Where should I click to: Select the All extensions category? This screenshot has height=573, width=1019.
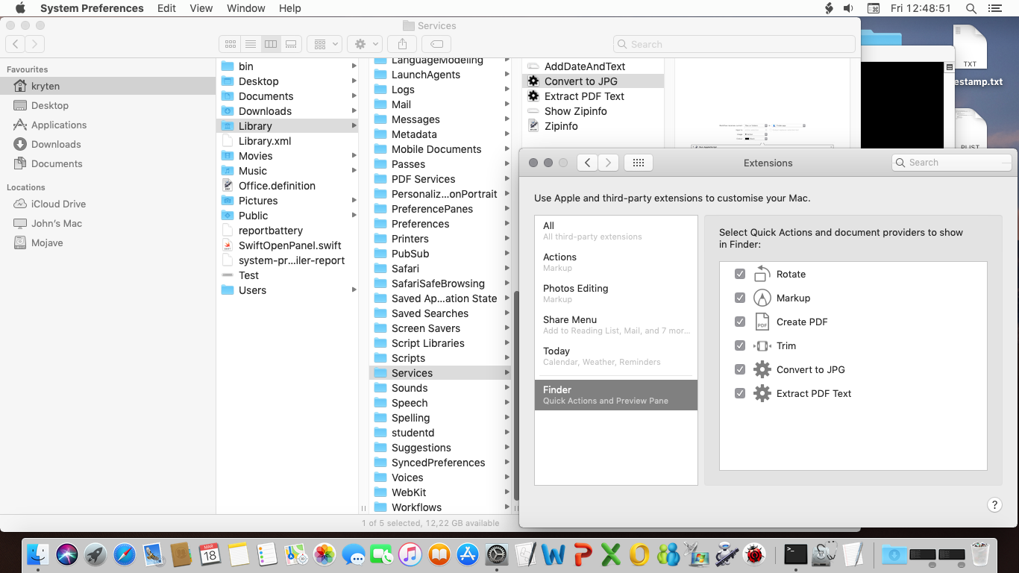point(616,231)
